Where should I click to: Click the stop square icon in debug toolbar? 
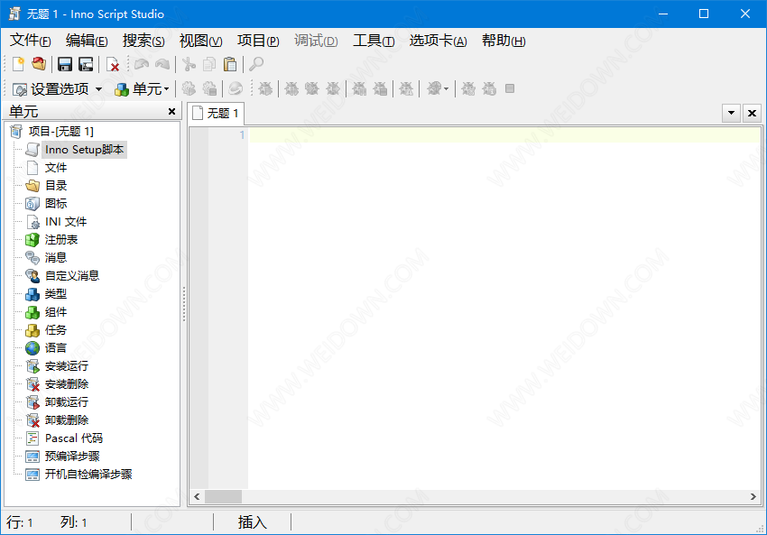pyautogui.click(x=510, y=88)
